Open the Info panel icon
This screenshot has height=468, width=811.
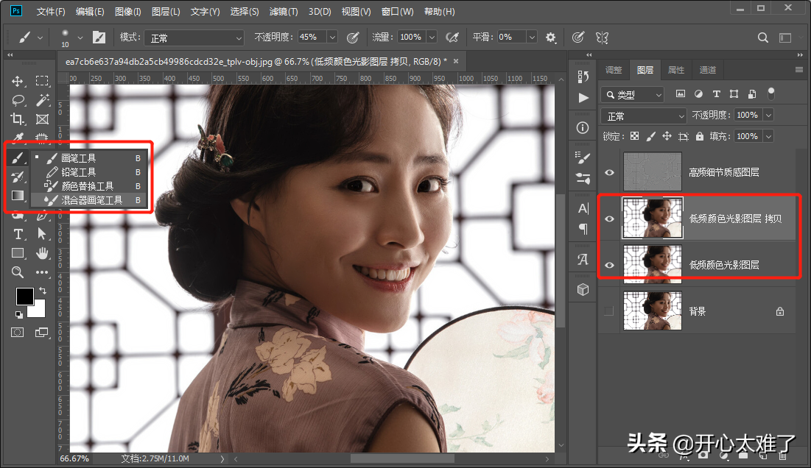(583, 127)
